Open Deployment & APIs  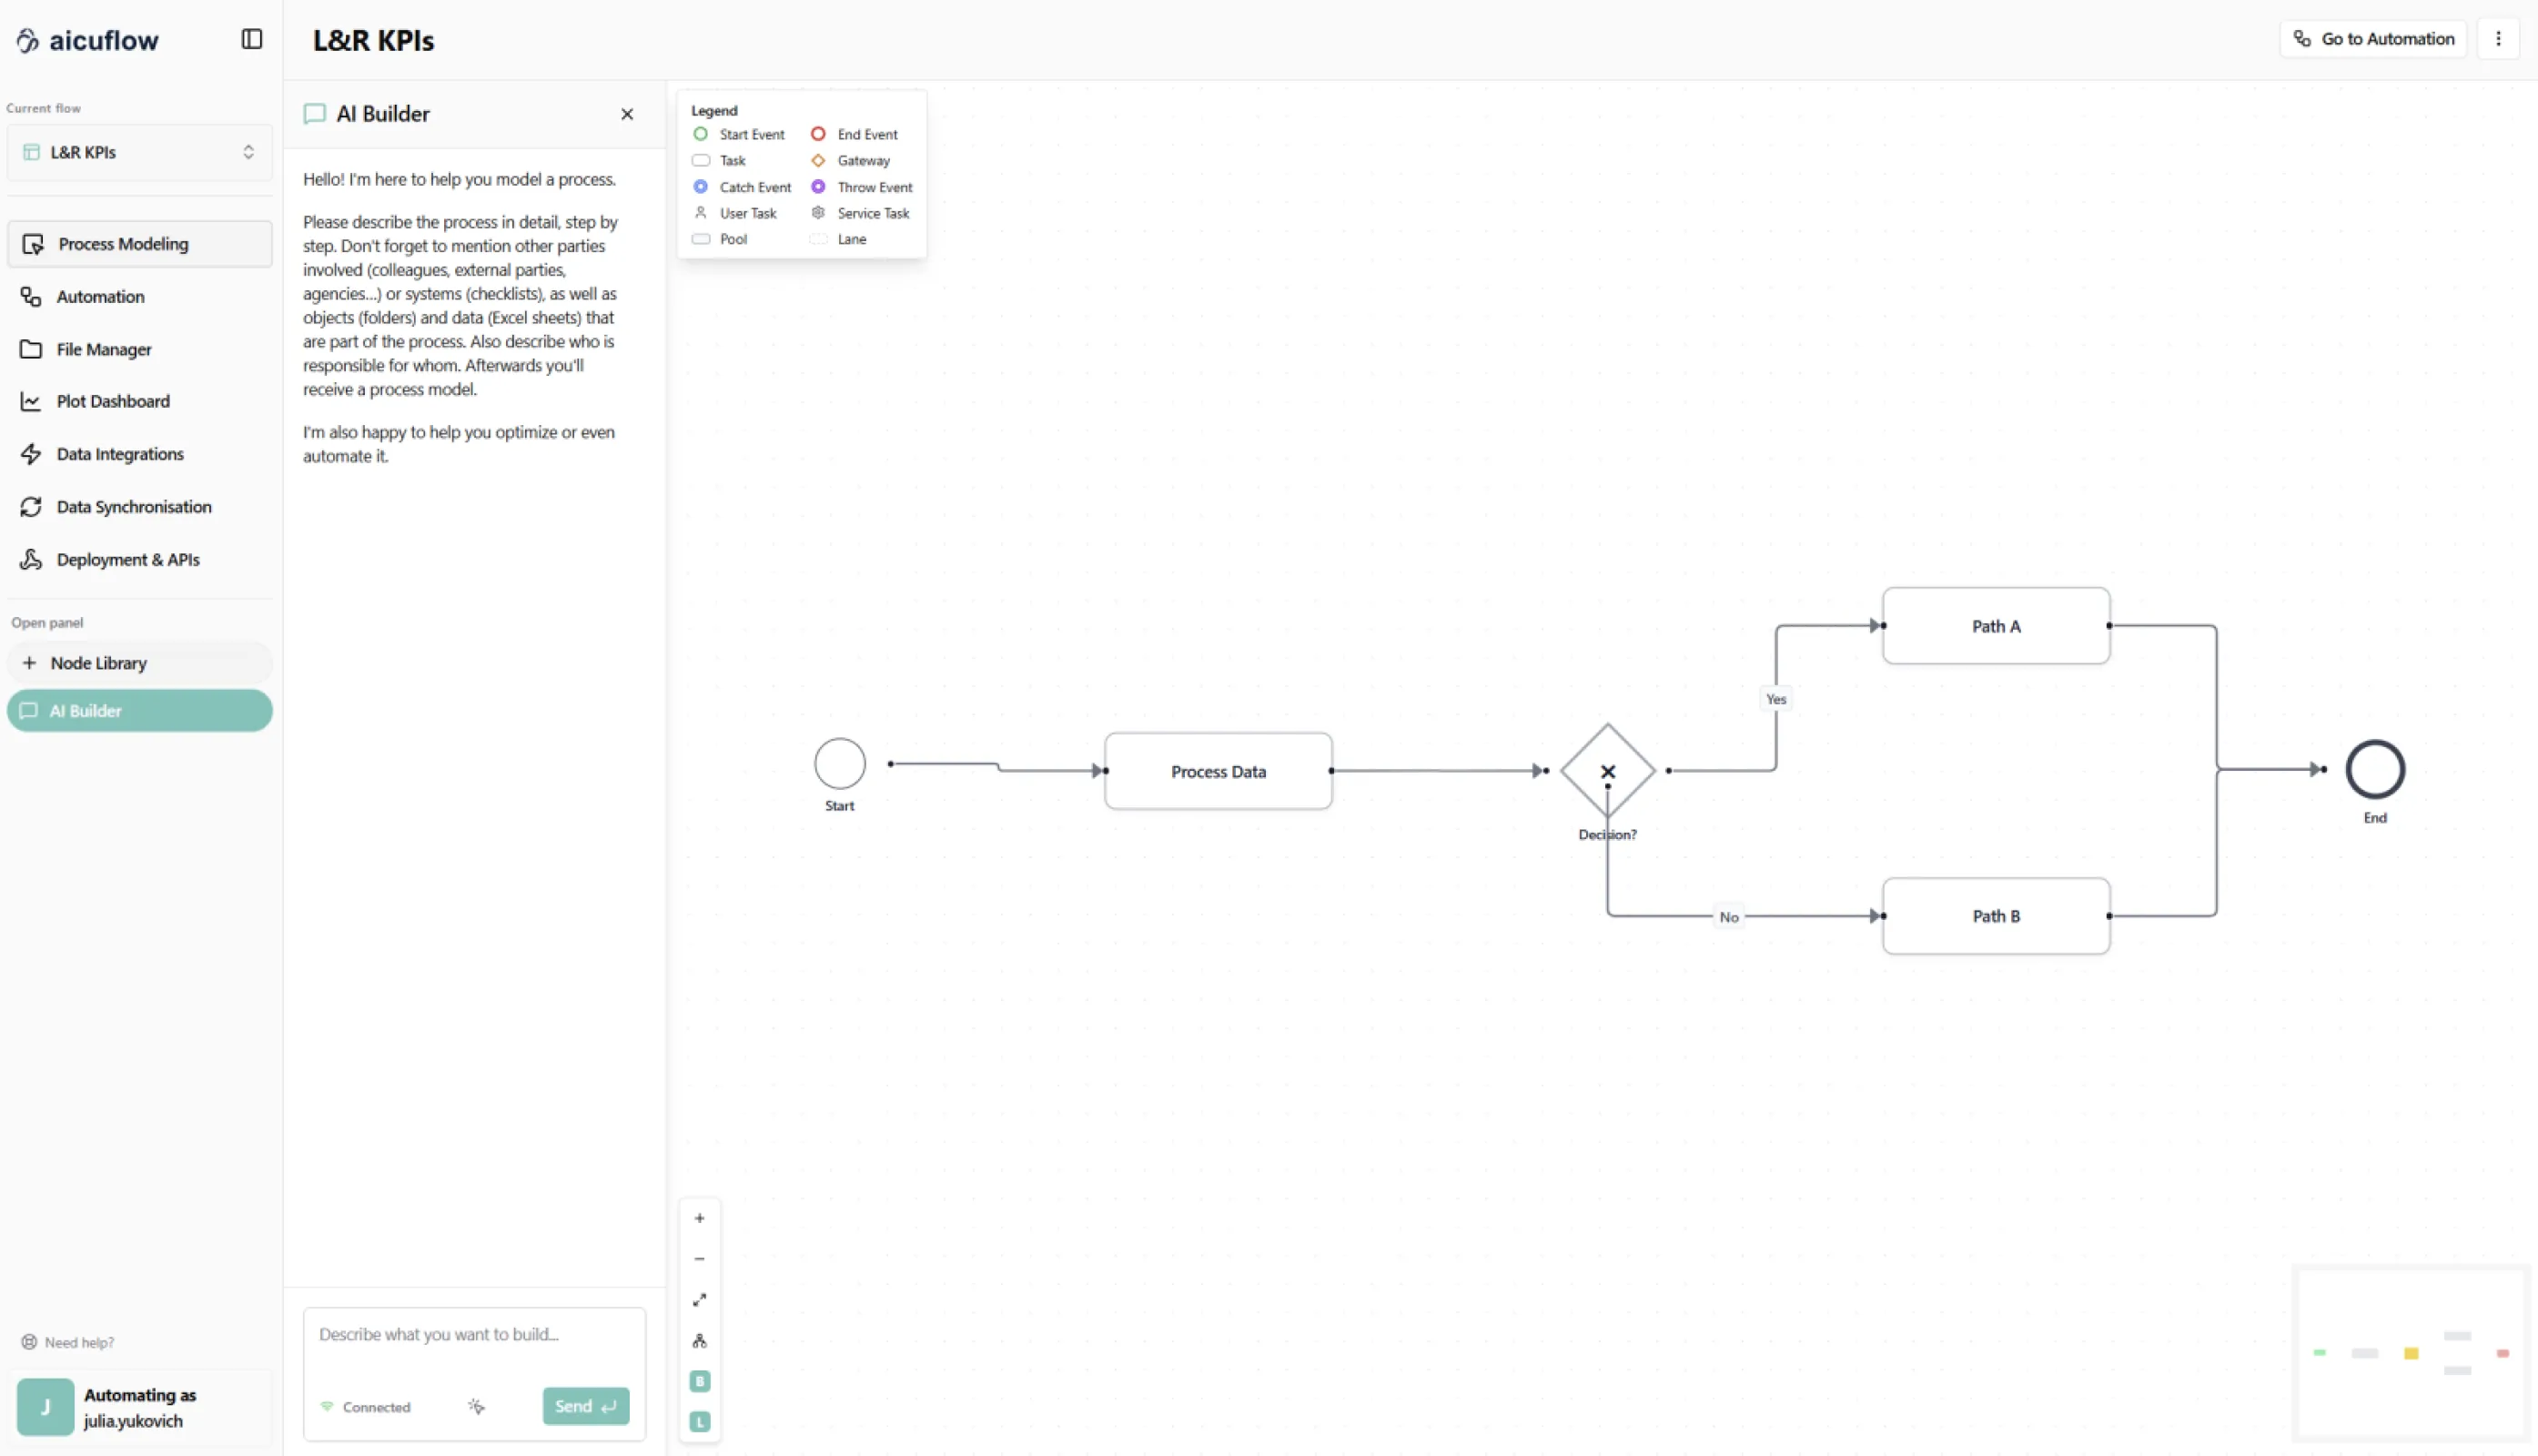click(x=140, y=560)
